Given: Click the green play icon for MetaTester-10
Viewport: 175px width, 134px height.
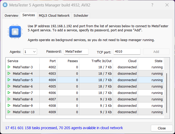Looking at the screenshot, I should pyautogui.click(x=9, y=112).
